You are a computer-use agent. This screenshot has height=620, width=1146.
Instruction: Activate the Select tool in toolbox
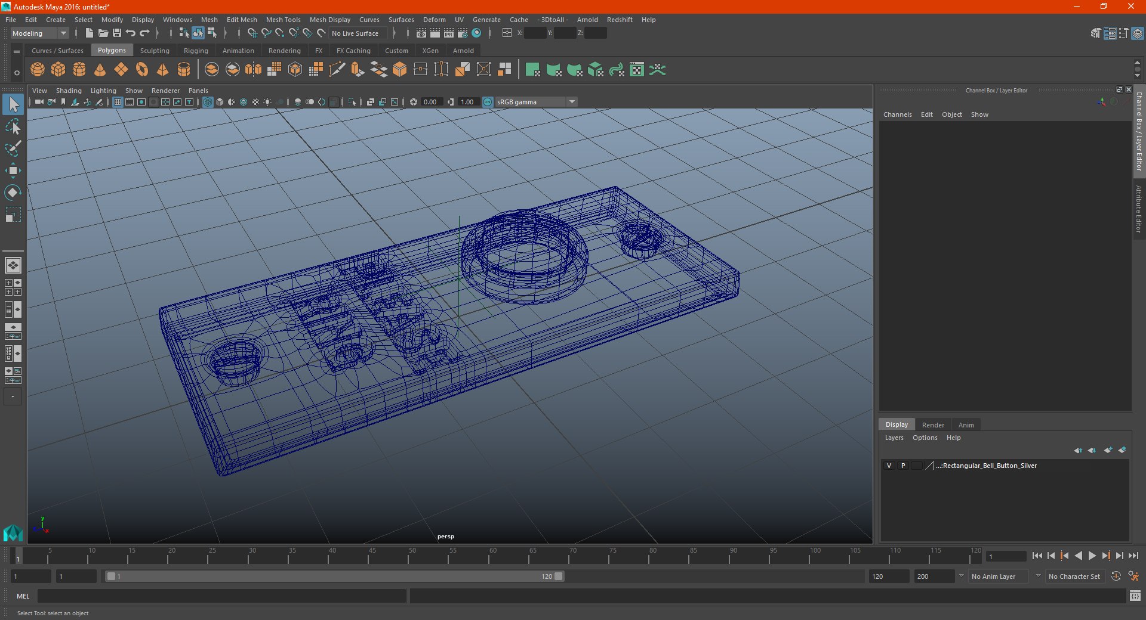[x=13, y=105]
